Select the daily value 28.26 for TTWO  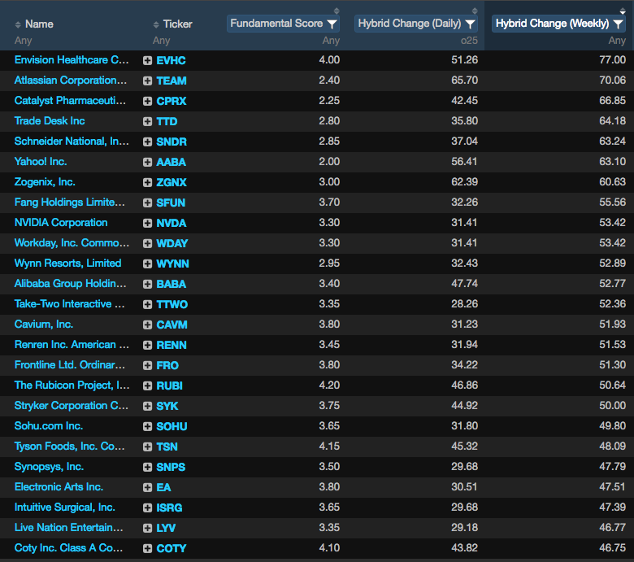pos(465,304)
